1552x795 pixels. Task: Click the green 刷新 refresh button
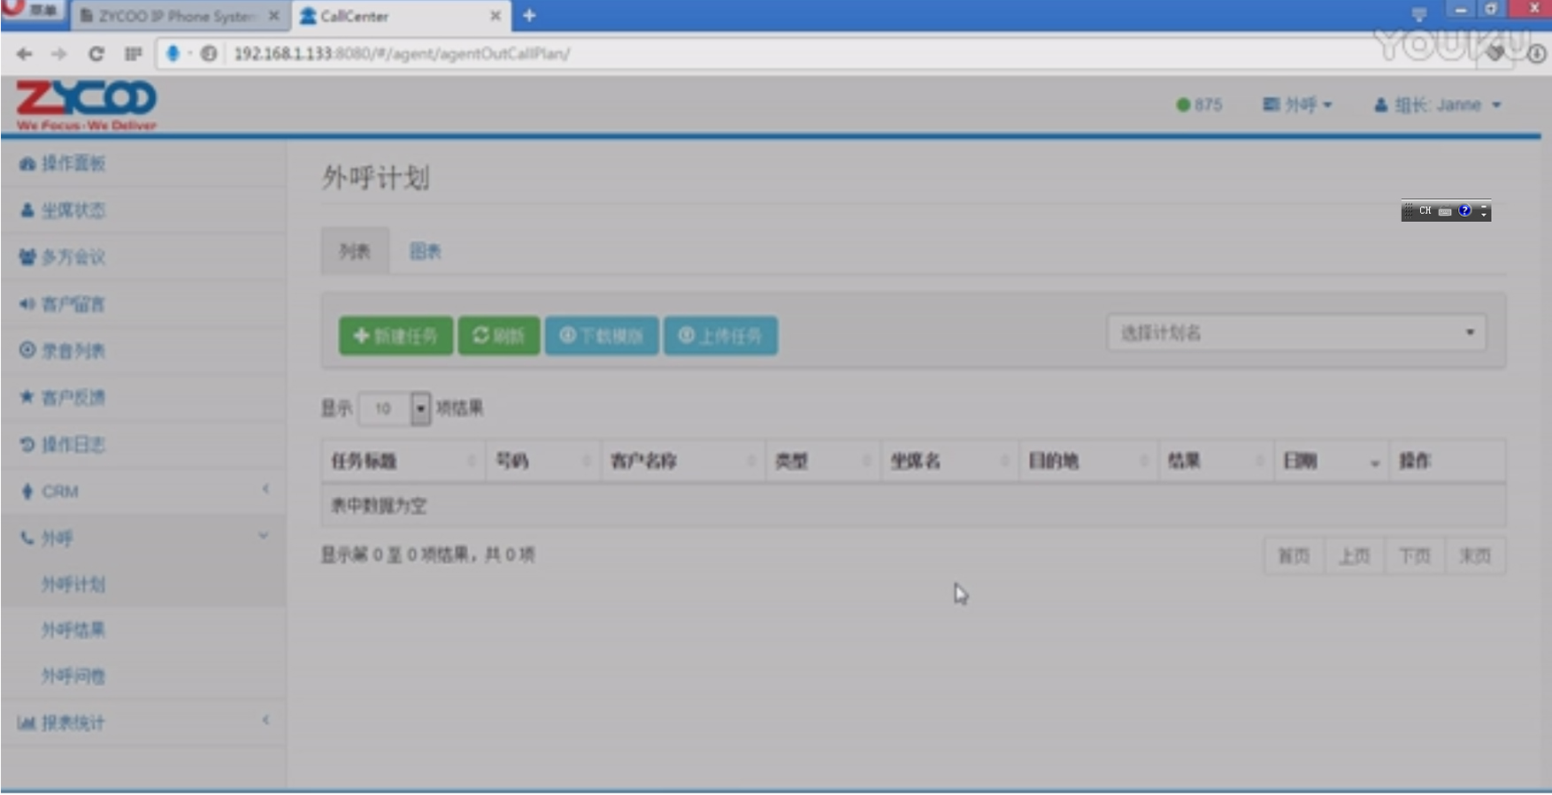[x=498, y=336]
